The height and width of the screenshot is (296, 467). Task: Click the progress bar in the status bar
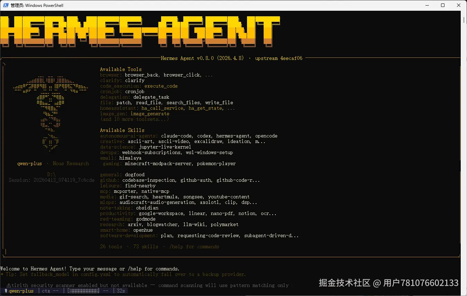point(83,291)
